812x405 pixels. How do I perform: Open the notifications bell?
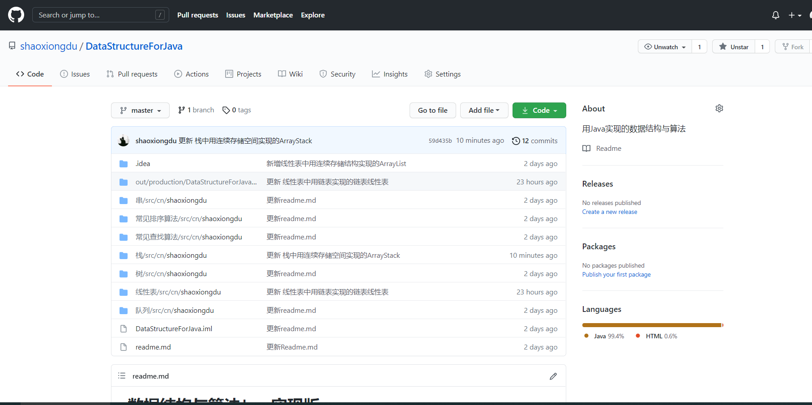[775, 15]
